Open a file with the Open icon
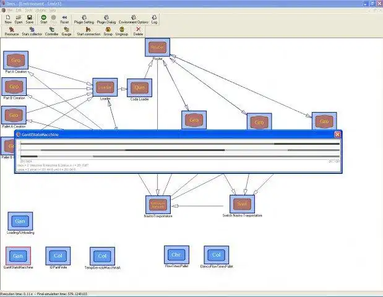 point(19,19)
